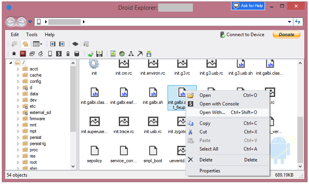This screenshot has width=309, height=184.
Task: Click the green package box toolbar icon
Action: tap(90, 54)
